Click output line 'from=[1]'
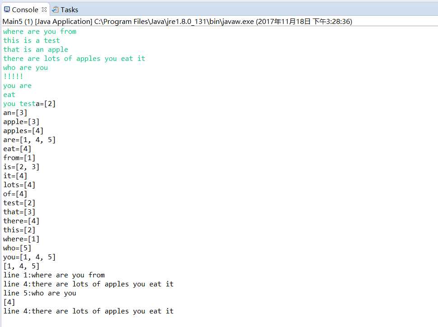 click(19, 158)
